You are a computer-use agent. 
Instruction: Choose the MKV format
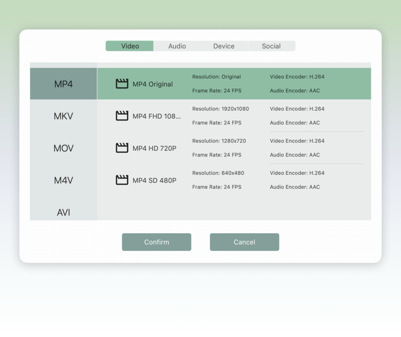[x=63, y=116]
